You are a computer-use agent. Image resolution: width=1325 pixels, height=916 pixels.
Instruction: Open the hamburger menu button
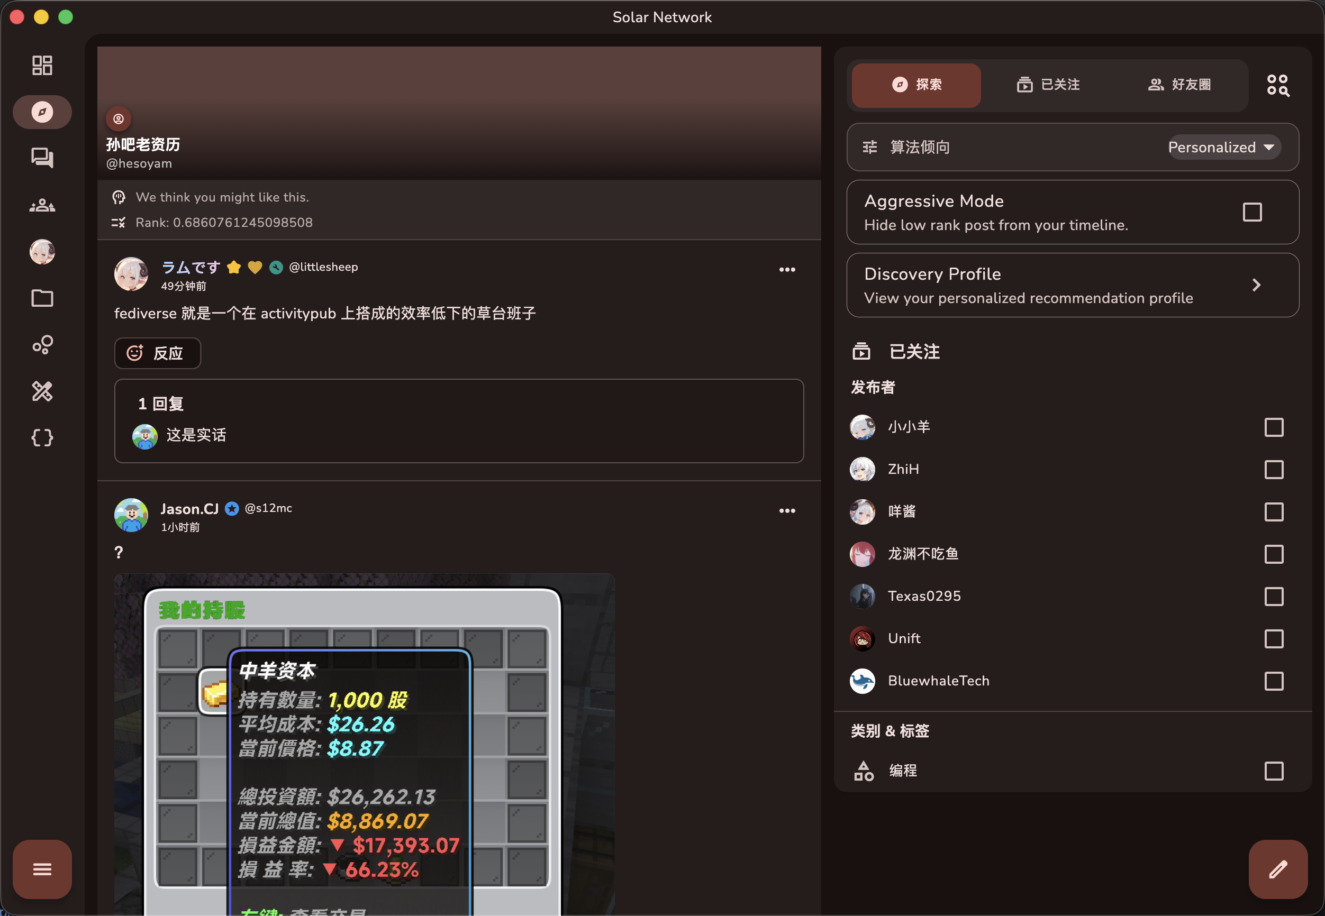[42, 869]
